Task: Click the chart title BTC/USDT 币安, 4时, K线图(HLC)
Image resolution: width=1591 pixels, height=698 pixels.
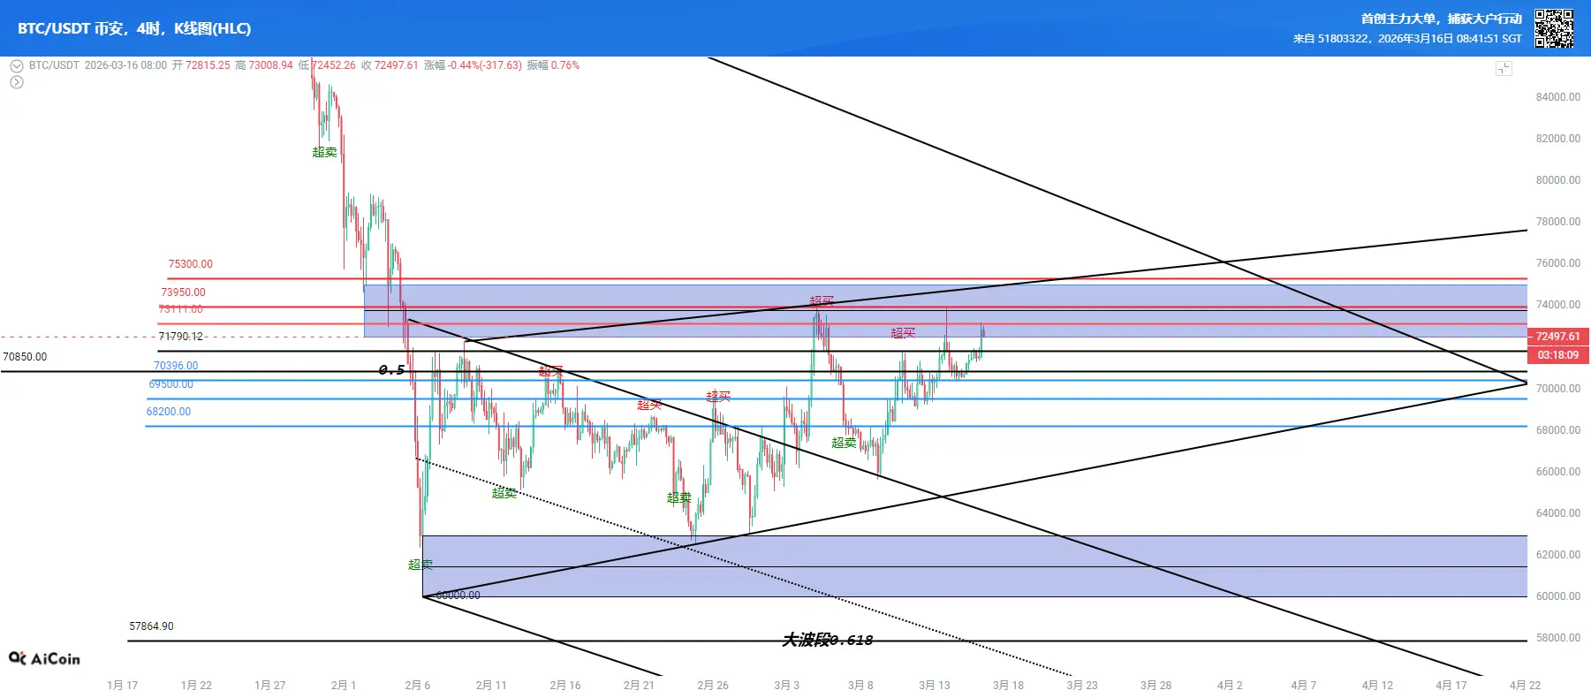Action: 134,28
